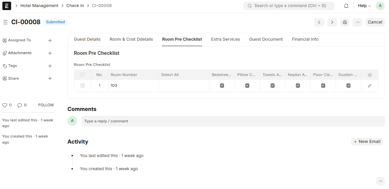Toggle Dustbin checkbox for room 103
Viewport: 389px width, 189px height.
(348, 86)
